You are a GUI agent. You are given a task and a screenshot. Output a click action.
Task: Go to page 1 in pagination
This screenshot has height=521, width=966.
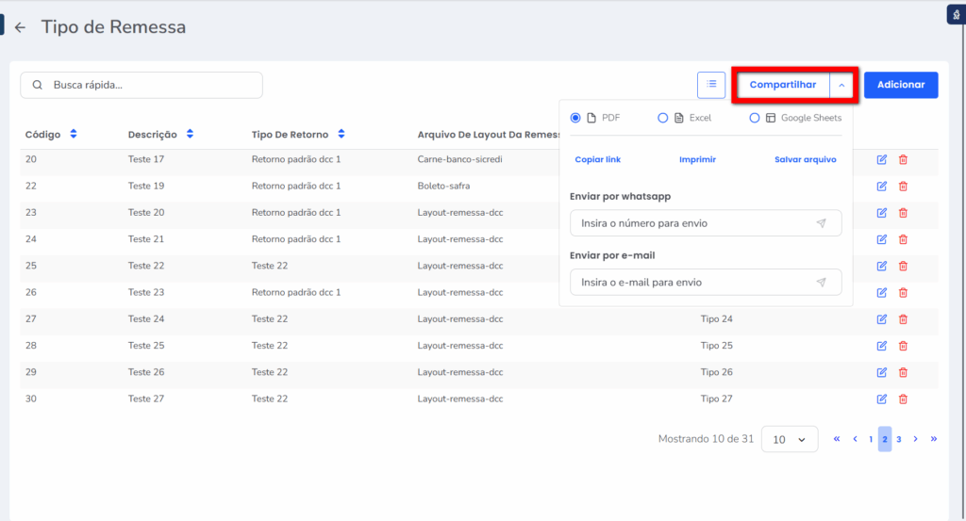(x=871, y=439)
